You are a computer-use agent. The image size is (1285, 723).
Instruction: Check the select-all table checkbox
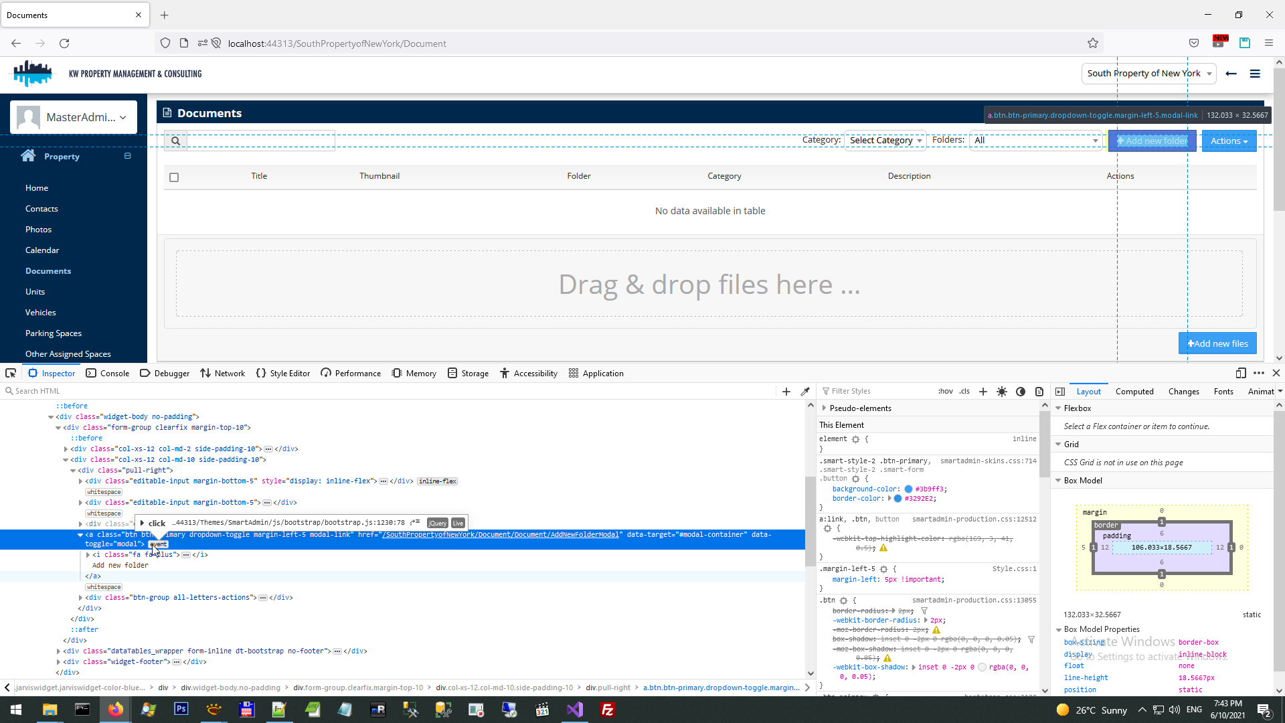(x=174, y=177)
